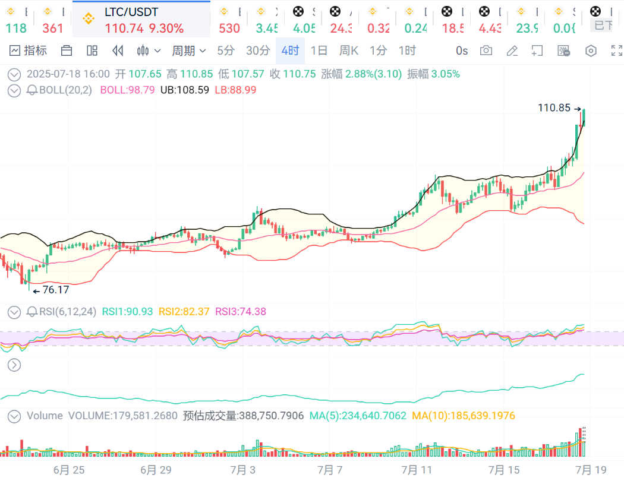Select the 周K timeframe
The width and height of the screenshot is (624, 481).
coord(349,51)
